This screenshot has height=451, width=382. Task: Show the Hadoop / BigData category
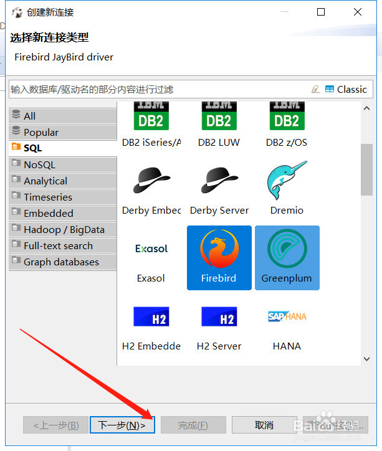coord(63,229)
